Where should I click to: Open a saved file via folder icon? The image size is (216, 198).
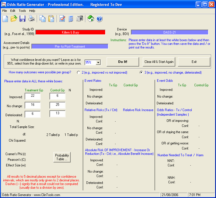(14, 19)
